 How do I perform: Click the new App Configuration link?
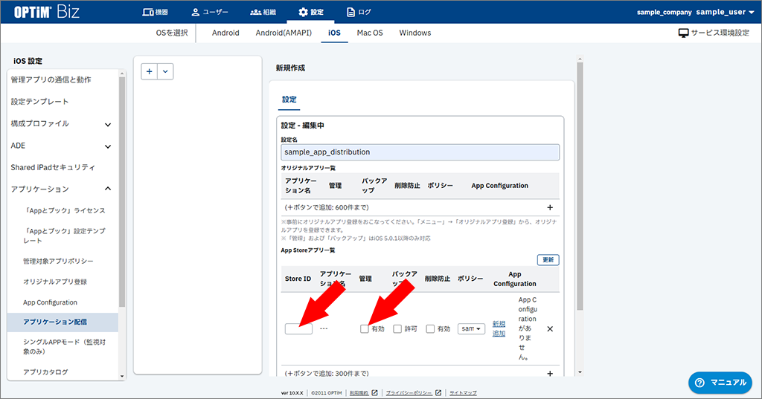499,329
